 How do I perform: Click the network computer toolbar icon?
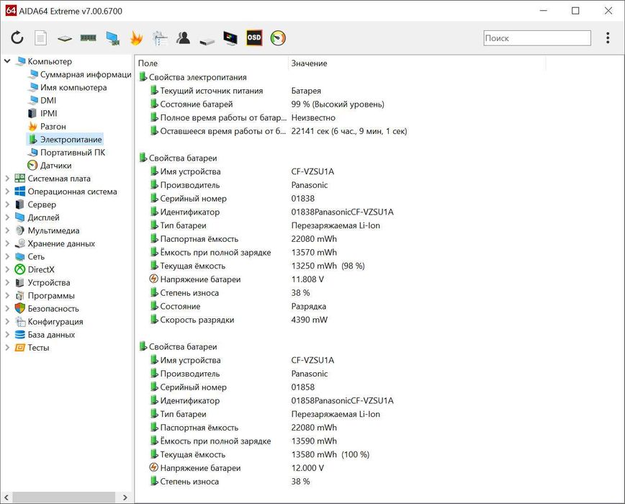(113, 38)
